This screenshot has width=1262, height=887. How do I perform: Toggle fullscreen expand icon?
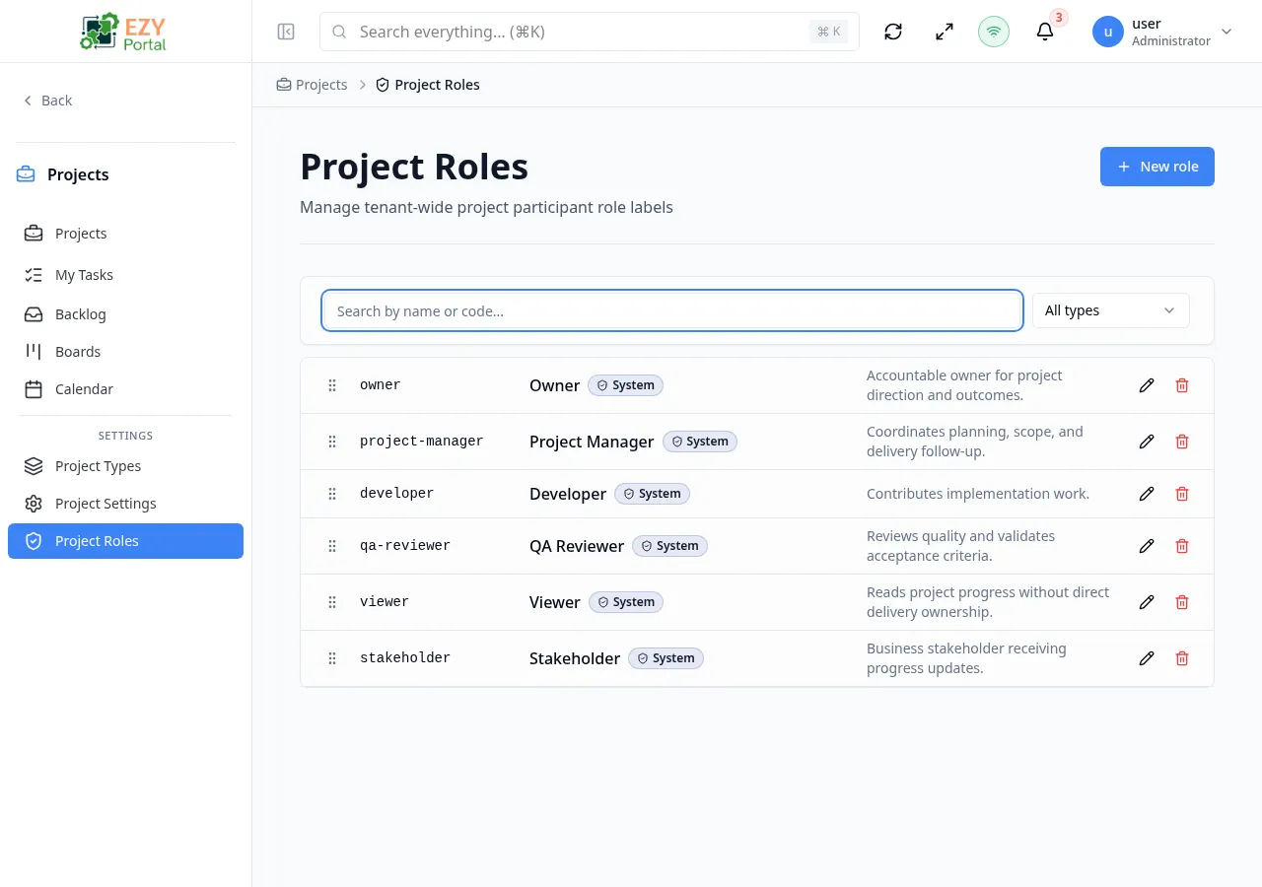tap(945, 32)
